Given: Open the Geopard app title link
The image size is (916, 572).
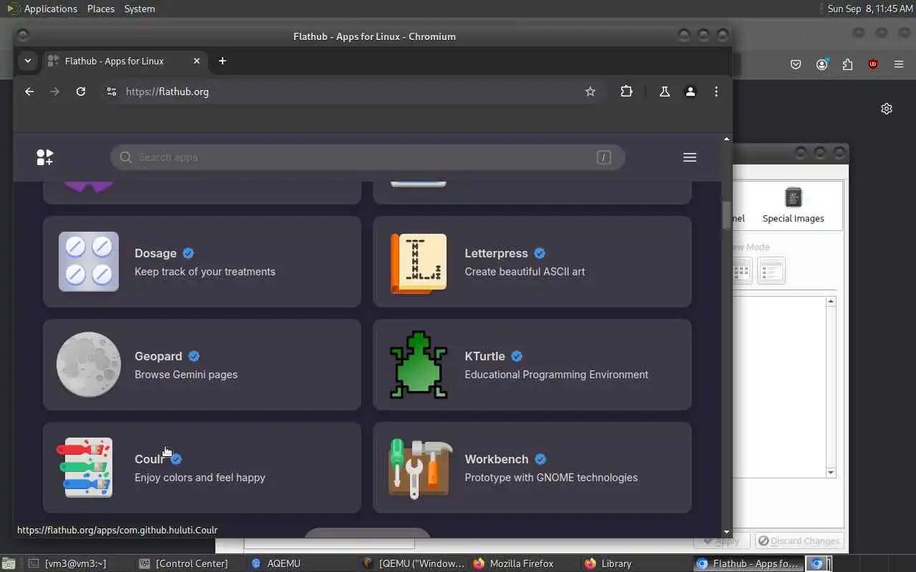Looking at the screenshot, I should pyautogui.click(x=158, y=356).
